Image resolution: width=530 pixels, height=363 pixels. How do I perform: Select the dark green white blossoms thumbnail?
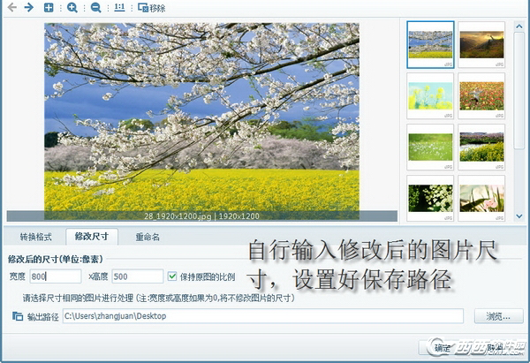(x=430, y=198)
